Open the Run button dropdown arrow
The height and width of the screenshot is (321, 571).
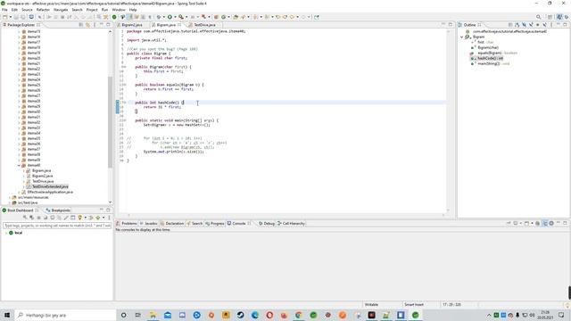[175, 17]
